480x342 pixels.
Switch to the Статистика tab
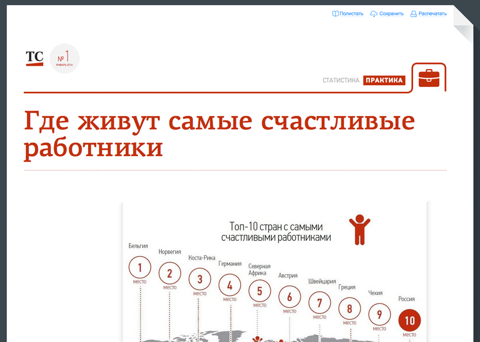pyautogui.click(x=340, y=80)
